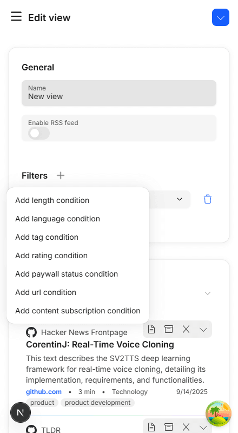This screenshot has width=238, height=433.
Task: Expand the collapsed section chevron below filters
Action: (x=208, y=293)
